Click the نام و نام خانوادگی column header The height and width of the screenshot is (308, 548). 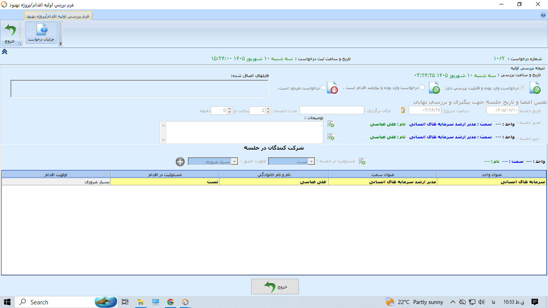(x=274, y=174)
